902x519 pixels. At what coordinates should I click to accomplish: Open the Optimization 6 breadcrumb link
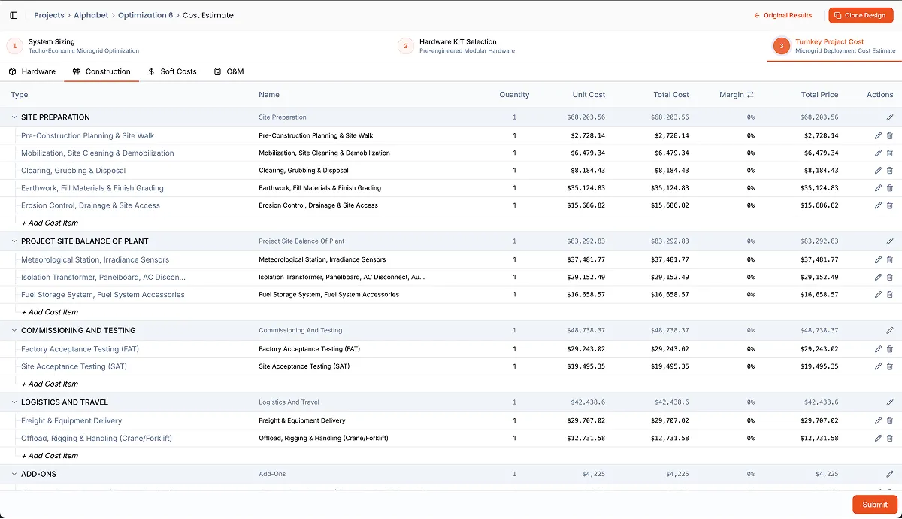coord(146,15)
